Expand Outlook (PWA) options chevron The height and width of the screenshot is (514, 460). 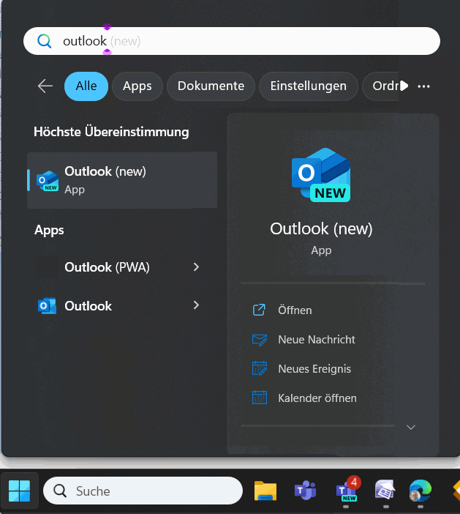point(196,267)
